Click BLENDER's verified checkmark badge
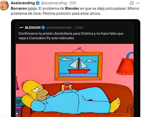The image size is (144, 117). [43, 27]
